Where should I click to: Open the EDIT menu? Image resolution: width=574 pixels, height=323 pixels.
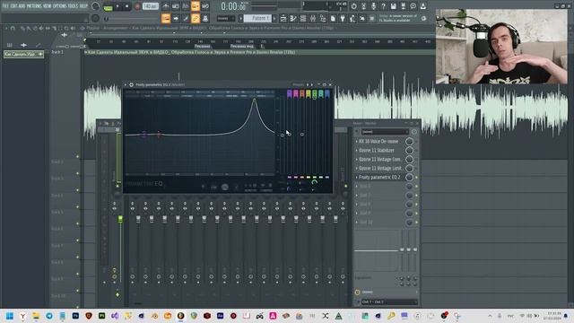(x=14, y=6)
